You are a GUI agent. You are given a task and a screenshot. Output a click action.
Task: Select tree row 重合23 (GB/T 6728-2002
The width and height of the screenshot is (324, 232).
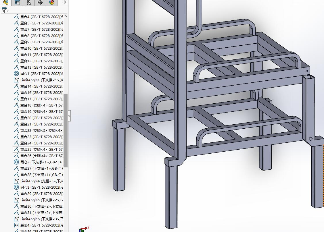point(39,137)
